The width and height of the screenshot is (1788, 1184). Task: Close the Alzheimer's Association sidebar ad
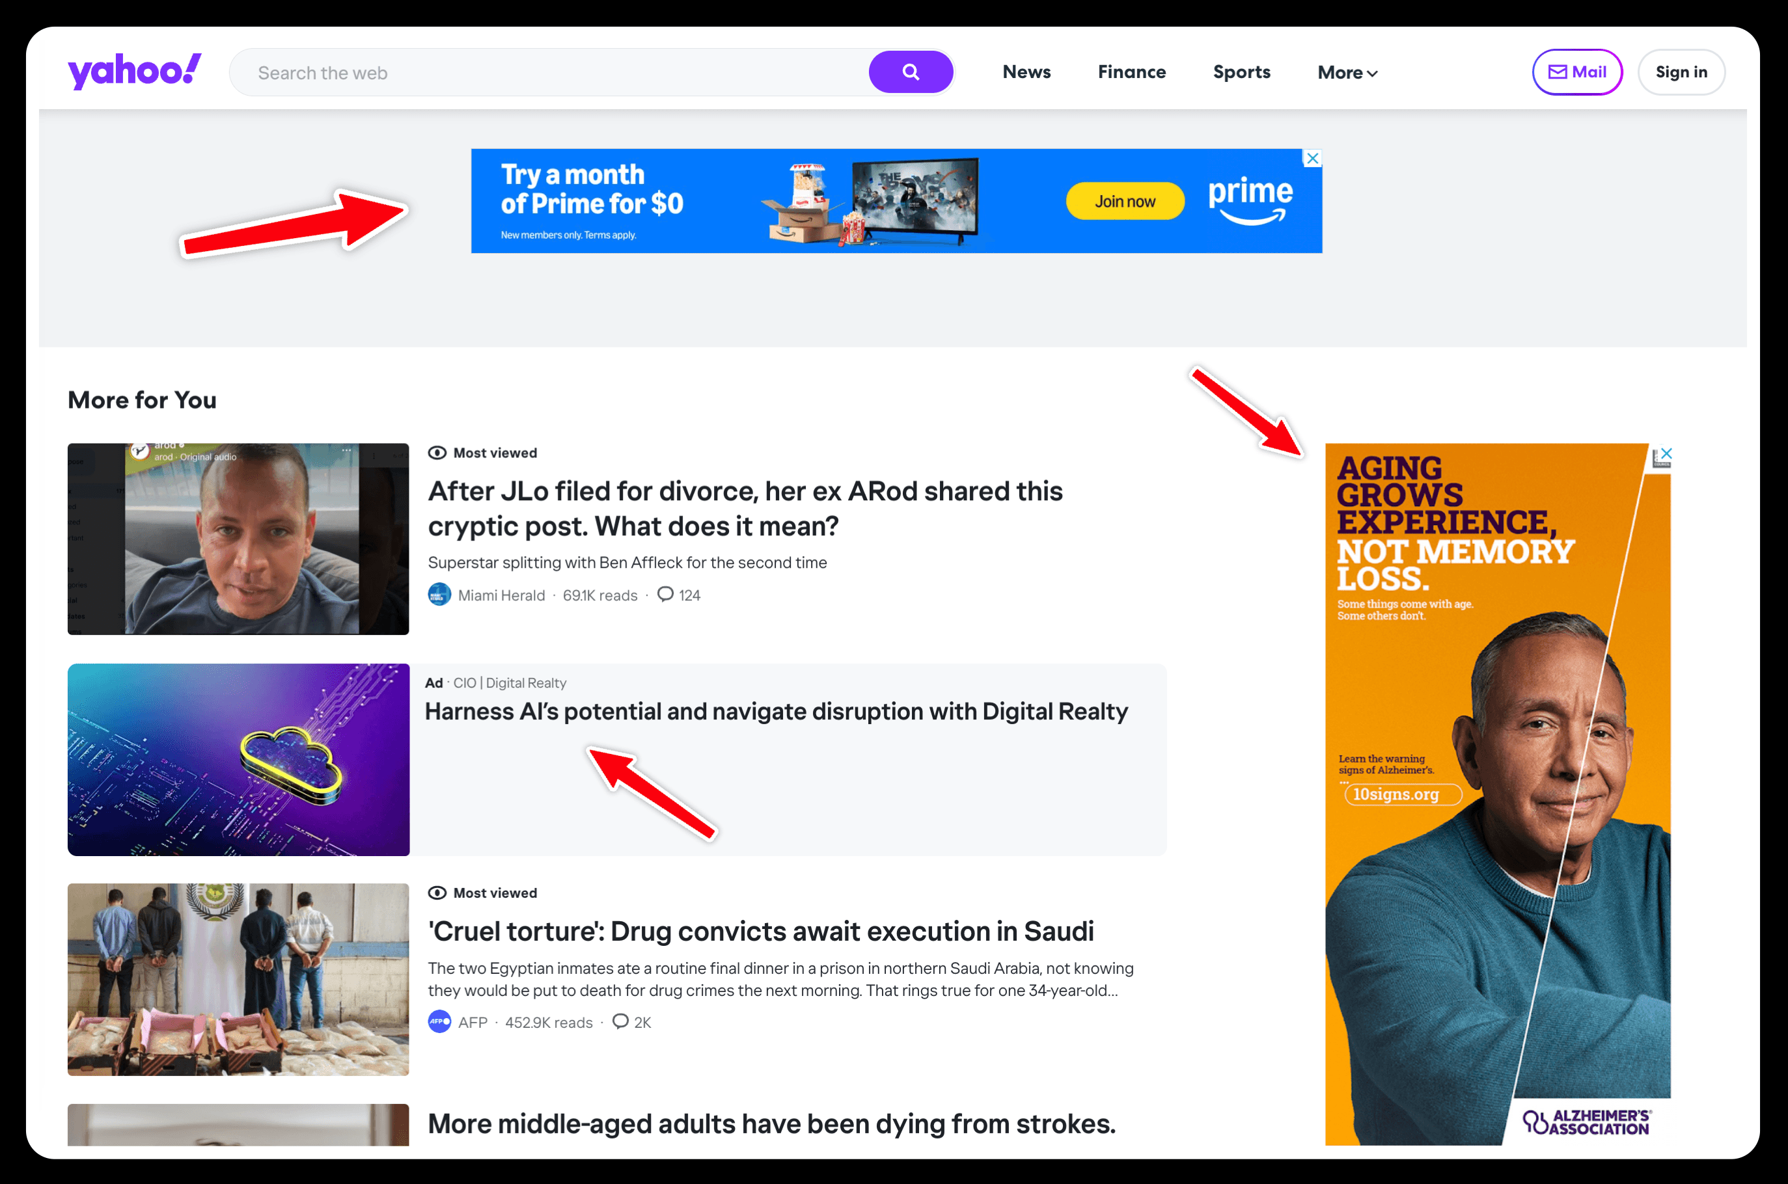1666,453
